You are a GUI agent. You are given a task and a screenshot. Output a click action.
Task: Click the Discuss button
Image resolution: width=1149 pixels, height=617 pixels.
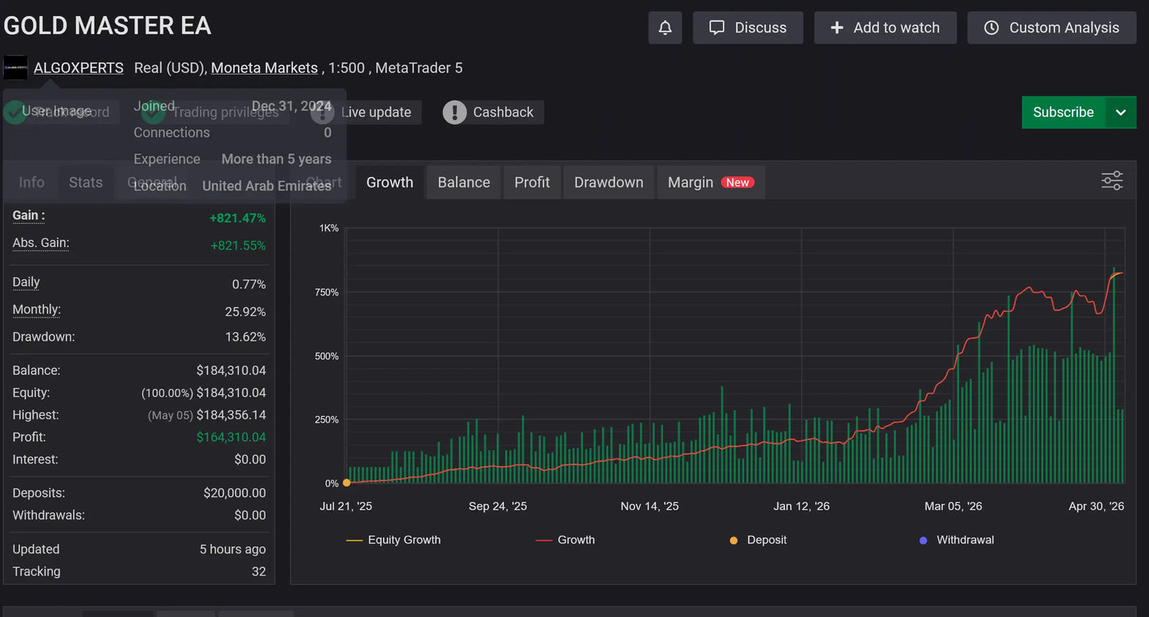(x=748, y=28)
